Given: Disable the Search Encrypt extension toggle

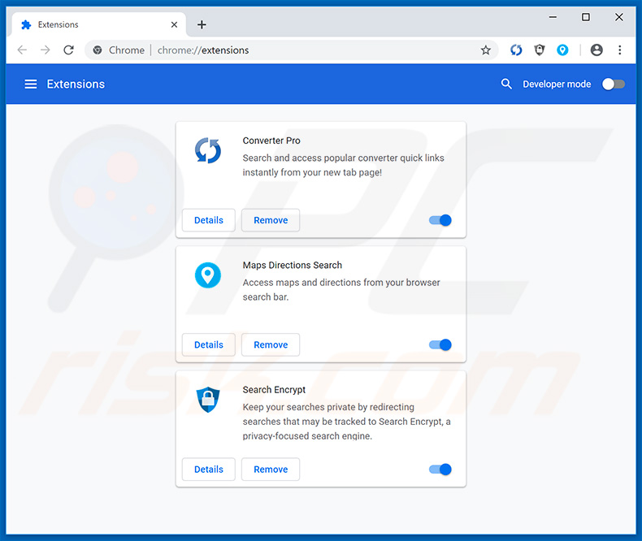Looking at the screenshot, I should (440, 469).
